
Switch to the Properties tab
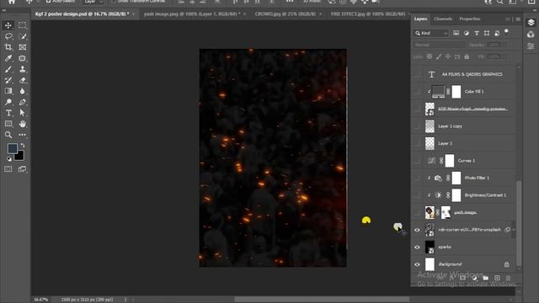470,19
